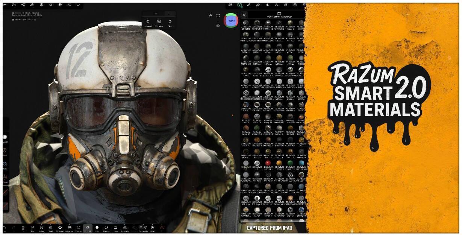Open the Stroke pencil icon
The height and width of the screenshot is (237, 462).
point(249,5)
